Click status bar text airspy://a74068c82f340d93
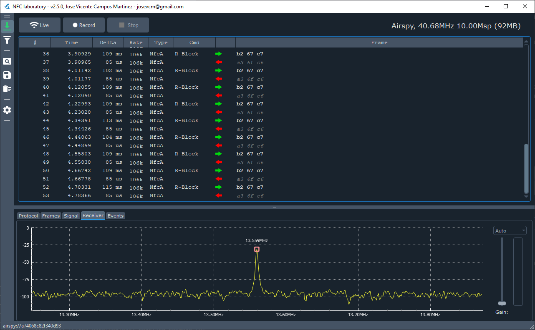 click(x=32, y=326)
